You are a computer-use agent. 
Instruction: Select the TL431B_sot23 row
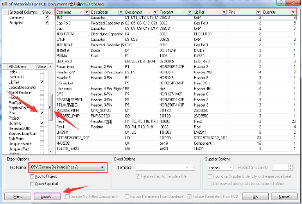(176, 149)
